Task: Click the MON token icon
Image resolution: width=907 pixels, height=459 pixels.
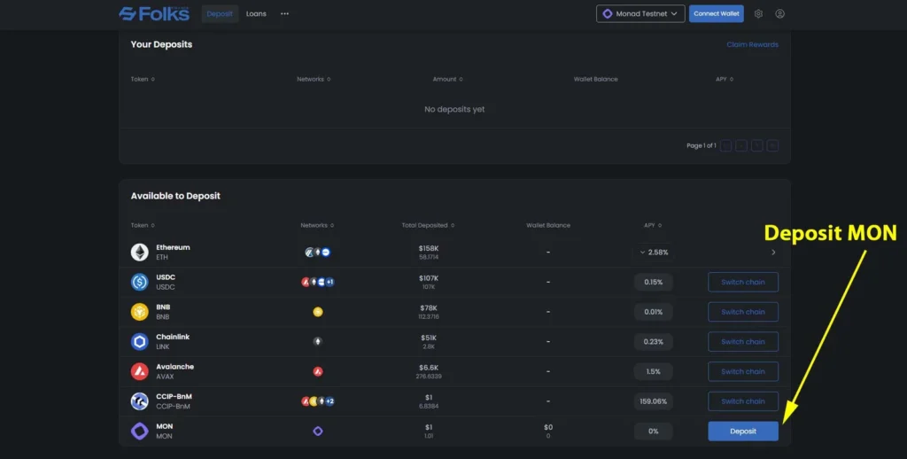Action: (139, 432)
